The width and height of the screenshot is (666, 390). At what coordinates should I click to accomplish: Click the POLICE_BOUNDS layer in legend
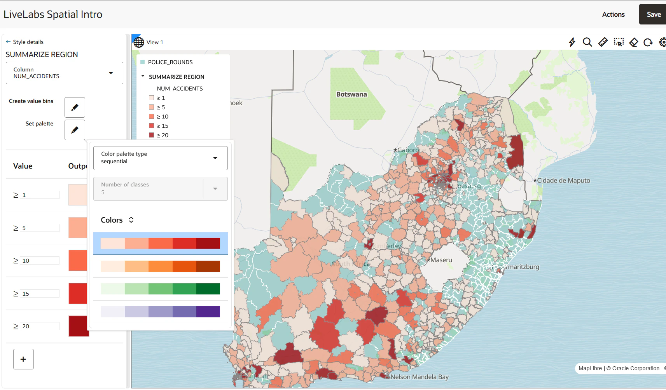tap(170, 62)
